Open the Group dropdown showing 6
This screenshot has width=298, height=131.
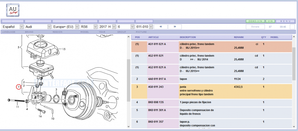(x=126, y=27)
